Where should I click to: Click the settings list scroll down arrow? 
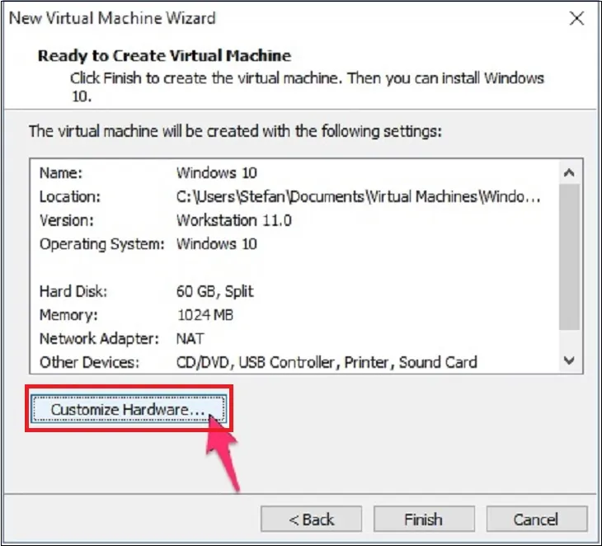point(569,360)
